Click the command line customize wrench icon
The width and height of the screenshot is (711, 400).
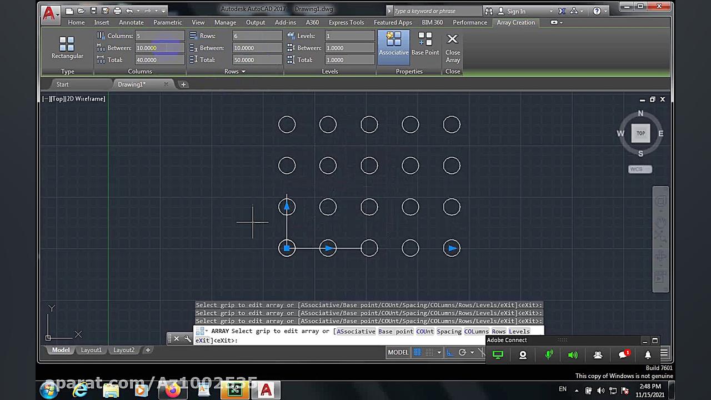click(187, 338)
